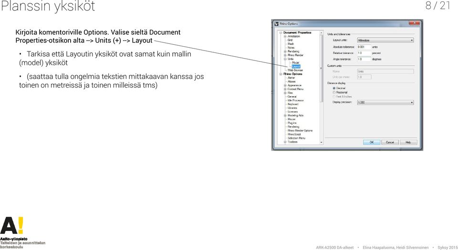
Task: Click the Absolute tolerance input field
Action: (x=364, y=47)
